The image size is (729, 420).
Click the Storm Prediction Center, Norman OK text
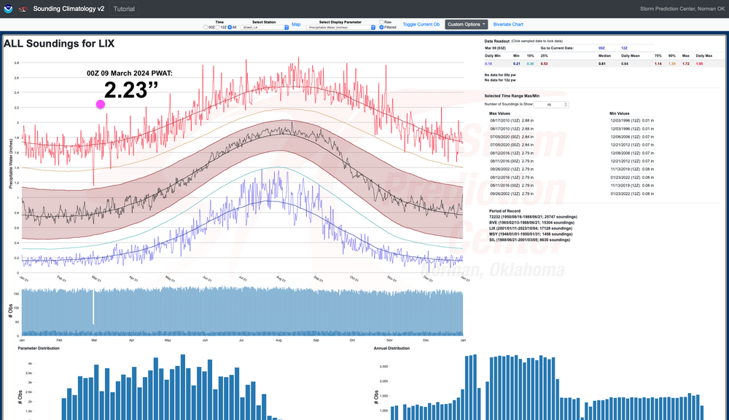(x=682, y=9)
